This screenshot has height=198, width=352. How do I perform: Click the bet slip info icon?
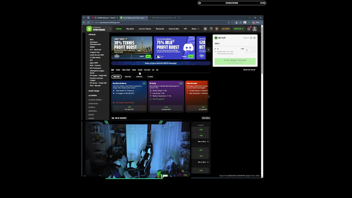click(251, 38)
